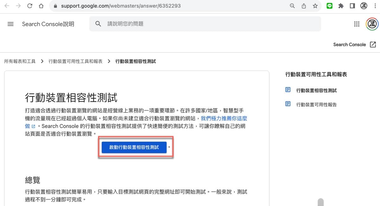Share this page via share icon
The width and height of the screenshot is (380, 206).
(x=304, y=6)
